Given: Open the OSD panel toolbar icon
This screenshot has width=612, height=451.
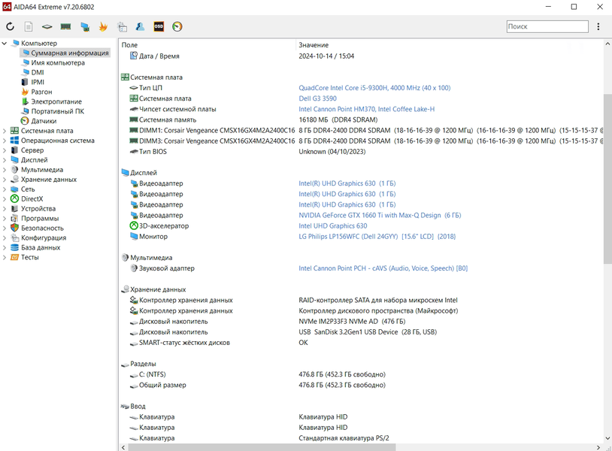Looking at the screenshot, I should (159, 26).
